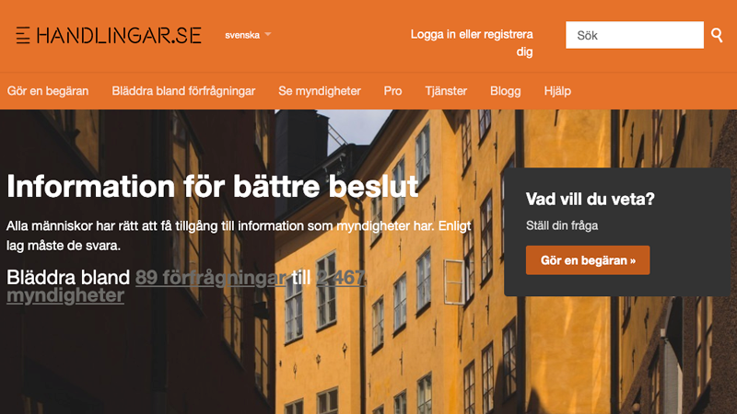The image size is (737, 414).
Task: Click inside the Sök search field
Action: pos(635,35)
